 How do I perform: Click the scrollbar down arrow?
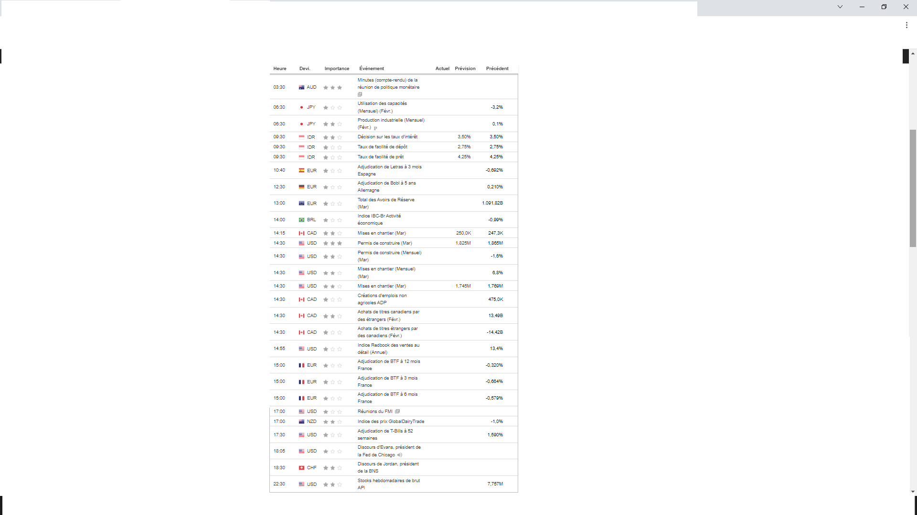pos(913,492)
